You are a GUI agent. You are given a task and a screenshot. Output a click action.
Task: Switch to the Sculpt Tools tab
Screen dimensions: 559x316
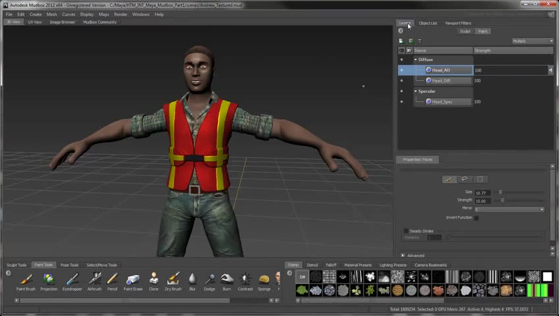click(x=17, y=265)
